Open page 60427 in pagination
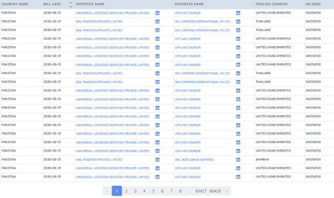 [201, 191]
